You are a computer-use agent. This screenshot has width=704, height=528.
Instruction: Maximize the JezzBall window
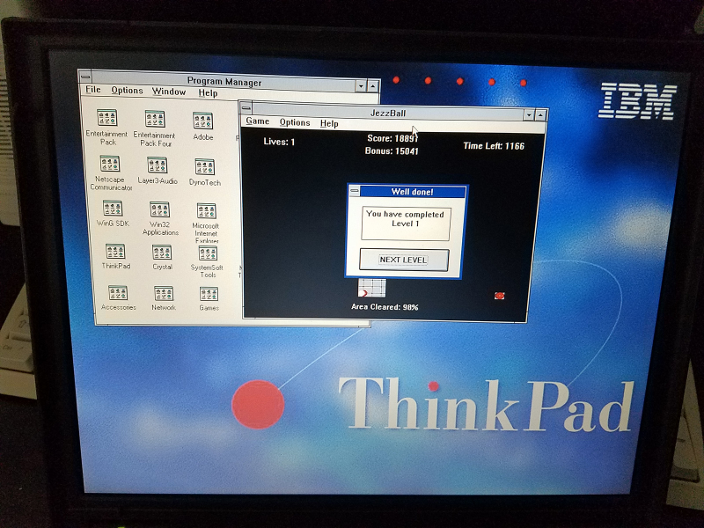(x=540, y=115)
